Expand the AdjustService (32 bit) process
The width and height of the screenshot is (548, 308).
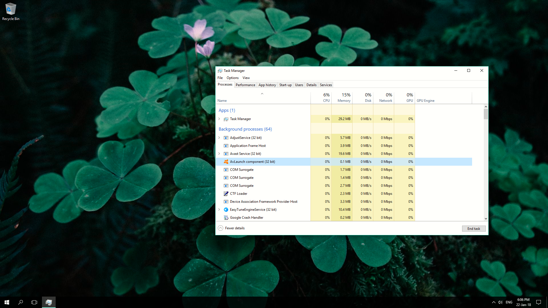pyautogui.click(x=219, y=138)
